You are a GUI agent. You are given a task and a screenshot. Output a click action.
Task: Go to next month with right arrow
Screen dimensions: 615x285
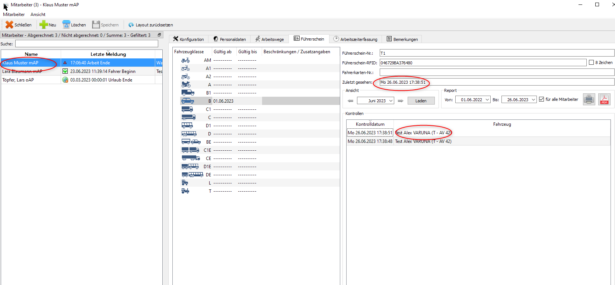tap(401, 101)
